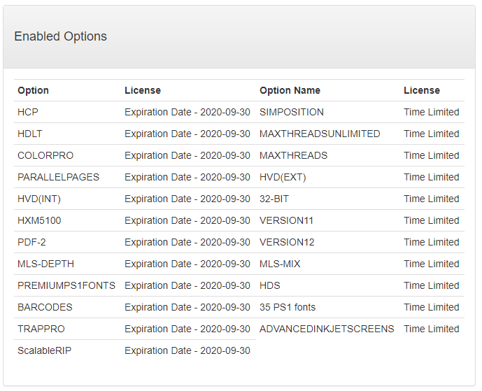The image size is (482, 391).
Task: Click the Option column header
Action: (34, 90)
